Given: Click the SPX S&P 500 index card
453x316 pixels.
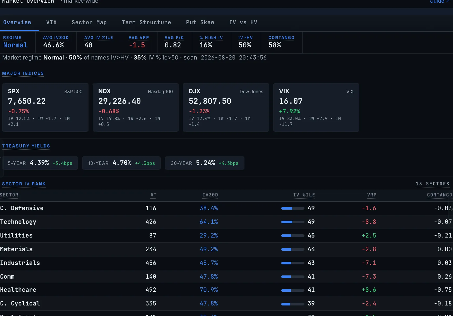Looking at the screenshot, I should click(x=45, y=107).
